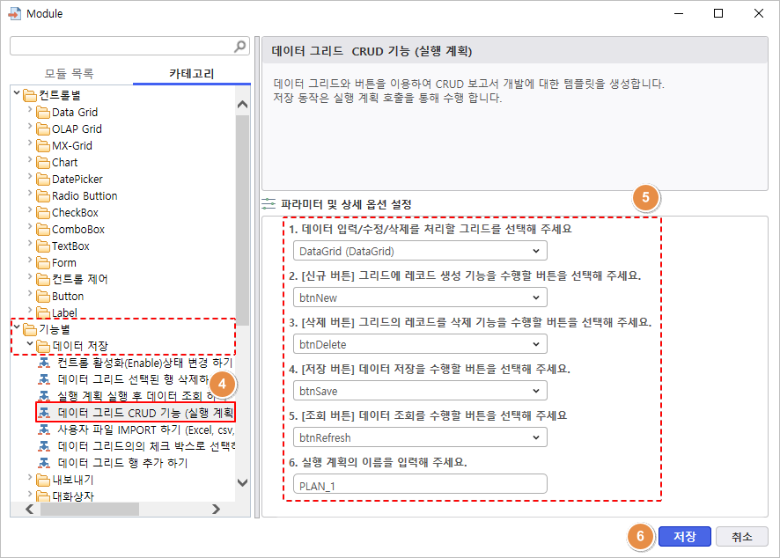Open the btnRefresh button dropdown

coord(420,437)
